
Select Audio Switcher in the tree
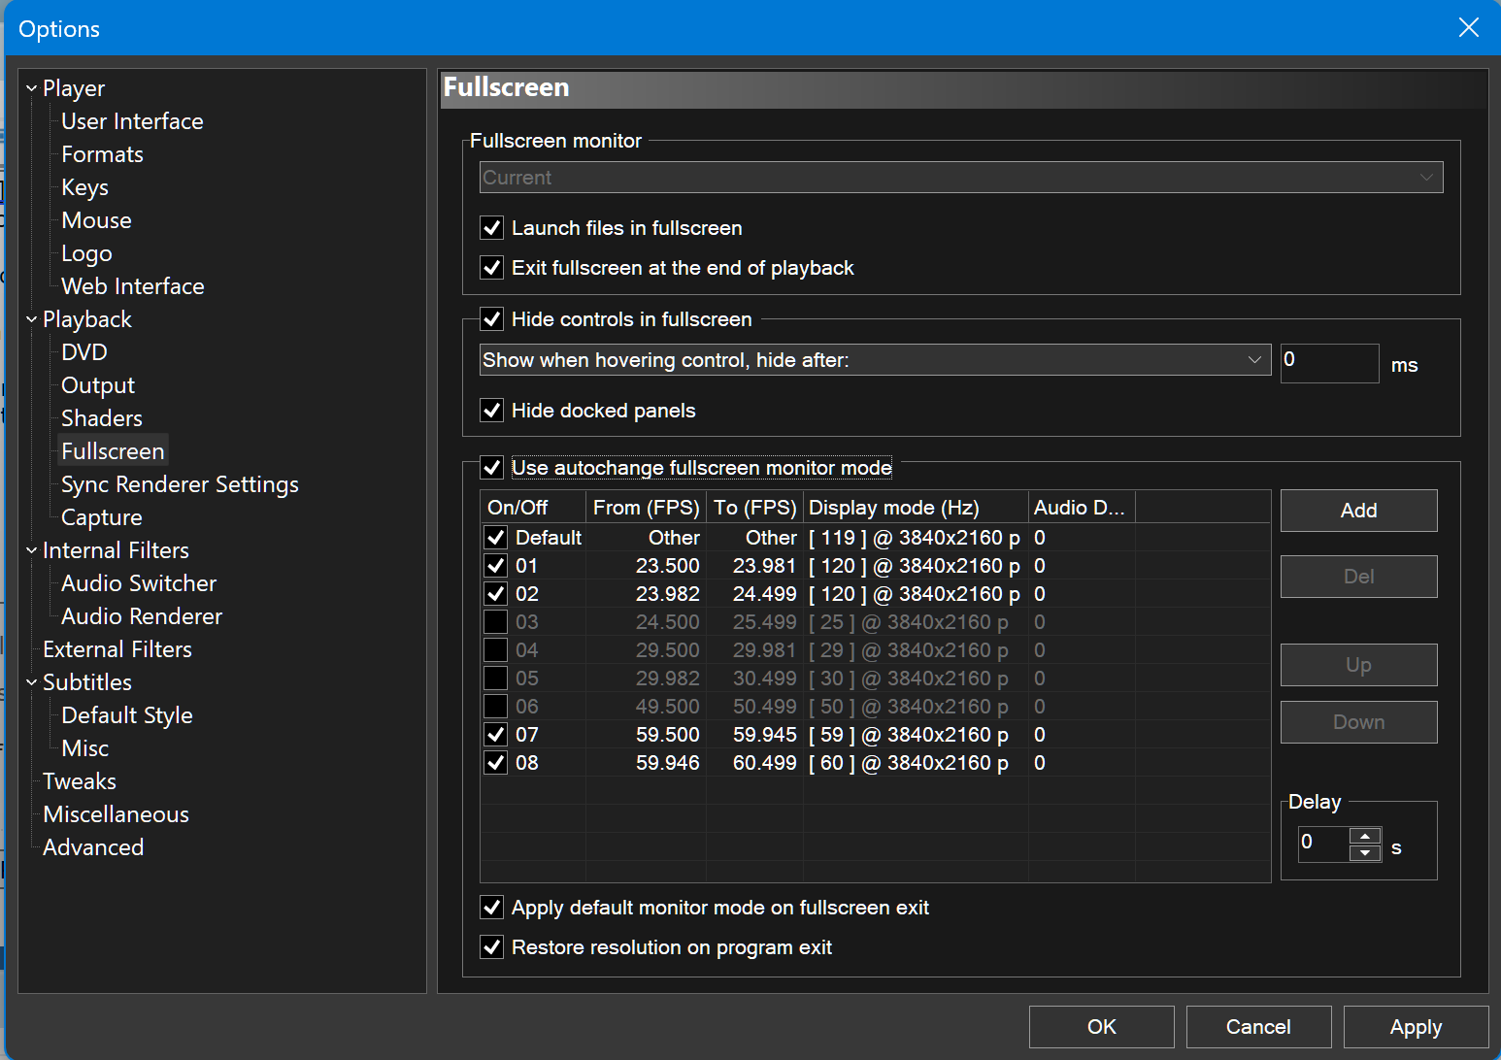pos(139,583)
